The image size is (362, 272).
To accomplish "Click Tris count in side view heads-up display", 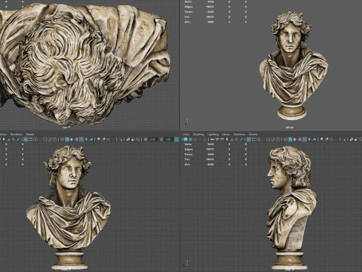I will point(210,159).
